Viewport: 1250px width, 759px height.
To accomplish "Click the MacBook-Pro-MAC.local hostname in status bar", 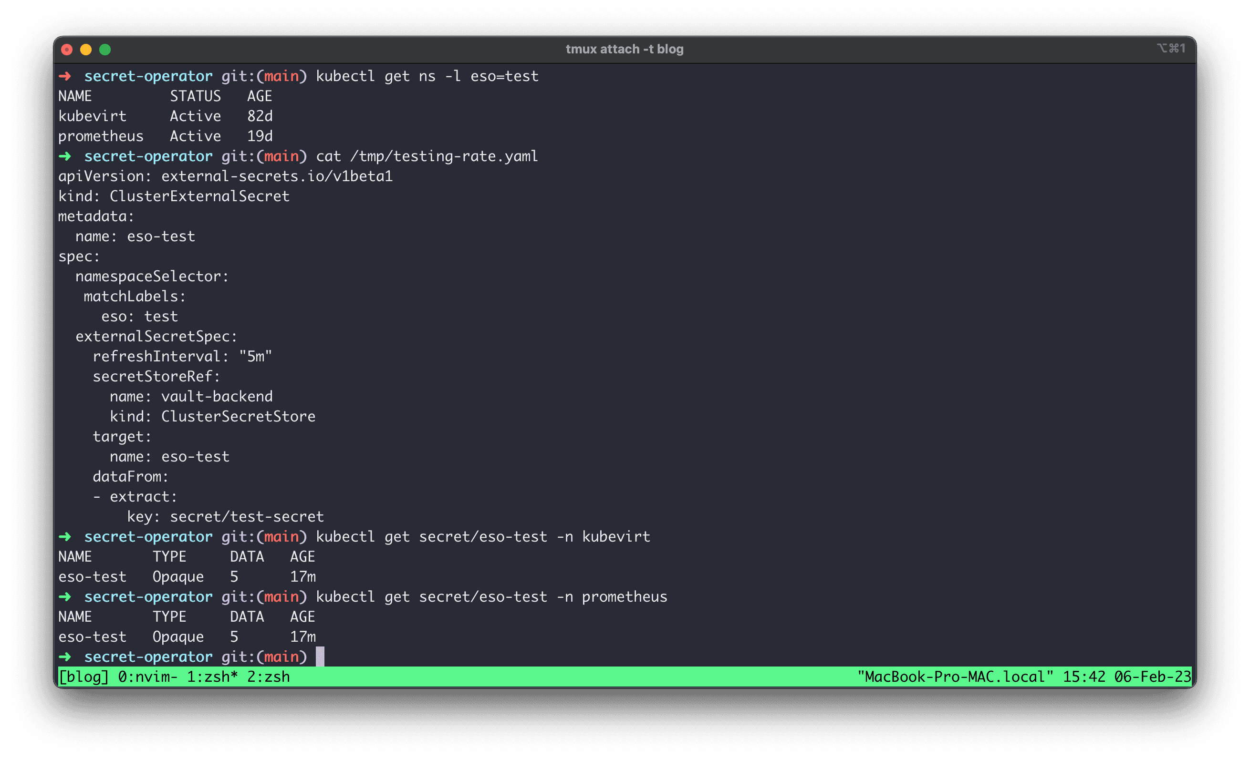I will click(955, 677).
